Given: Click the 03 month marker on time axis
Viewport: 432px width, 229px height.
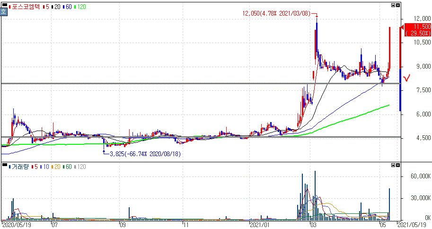Looking at the screenshot, I should click(314, 225).
